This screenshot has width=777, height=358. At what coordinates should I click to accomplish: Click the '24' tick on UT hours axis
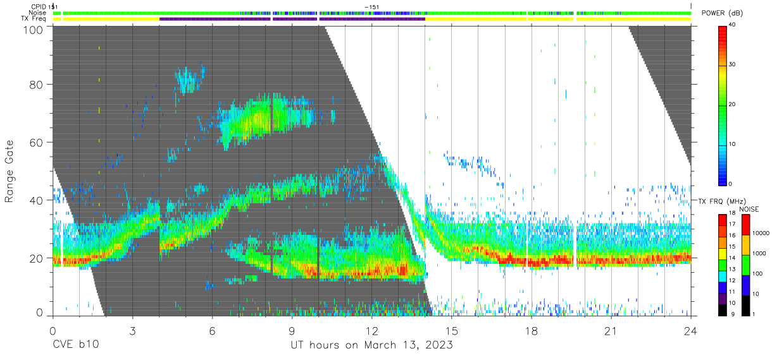coord(691,331)
